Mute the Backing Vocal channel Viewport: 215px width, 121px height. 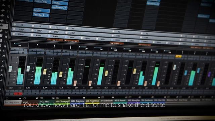[x=15, y=49]
